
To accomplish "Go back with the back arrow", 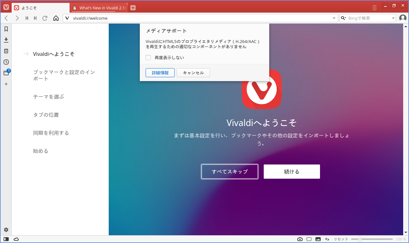I will (6, 18).
